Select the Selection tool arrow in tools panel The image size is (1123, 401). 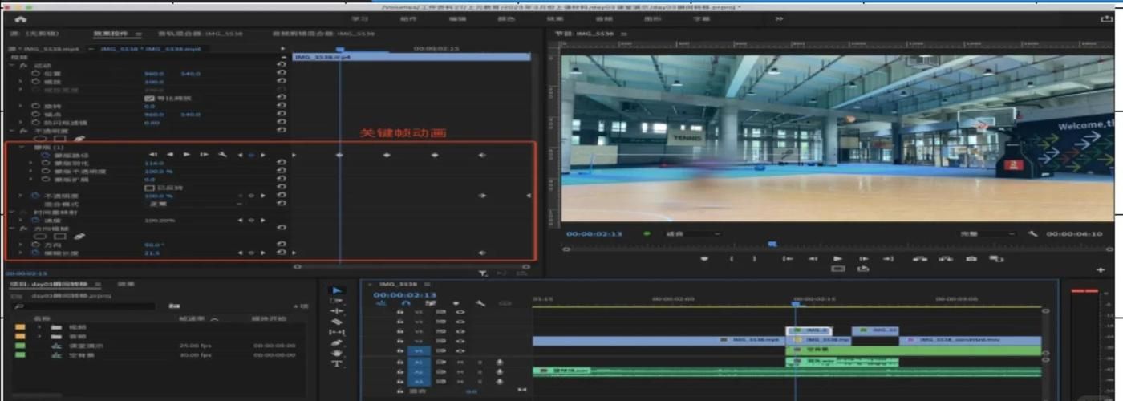pyautogui.click(x=337, y=290)
